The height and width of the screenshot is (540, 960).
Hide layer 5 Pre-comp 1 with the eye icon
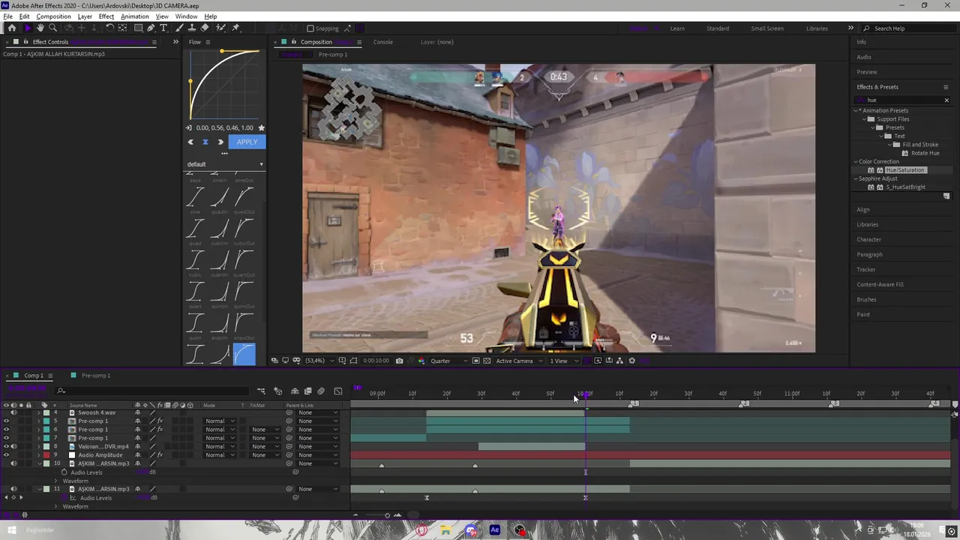coord(6,421)
